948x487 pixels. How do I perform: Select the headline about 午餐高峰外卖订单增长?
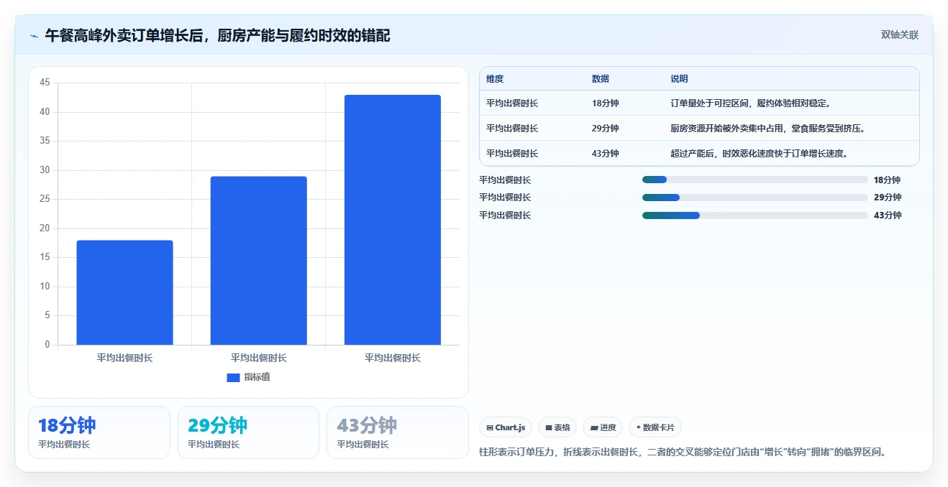[x=217, y=35]
